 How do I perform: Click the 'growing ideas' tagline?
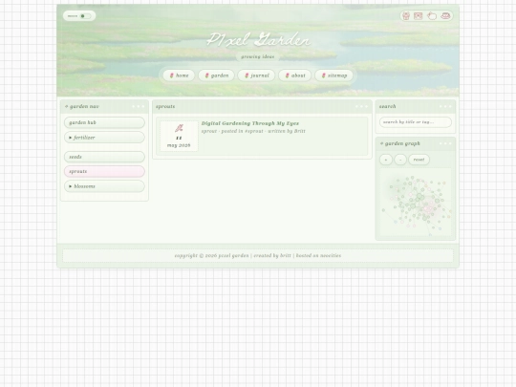258,56
